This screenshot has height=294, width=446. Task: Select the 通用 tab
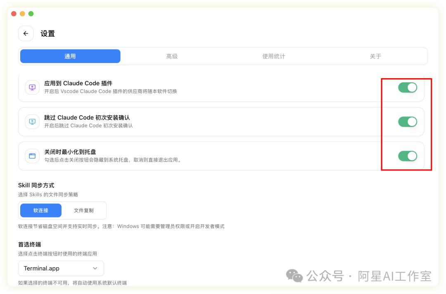[70, 56]
